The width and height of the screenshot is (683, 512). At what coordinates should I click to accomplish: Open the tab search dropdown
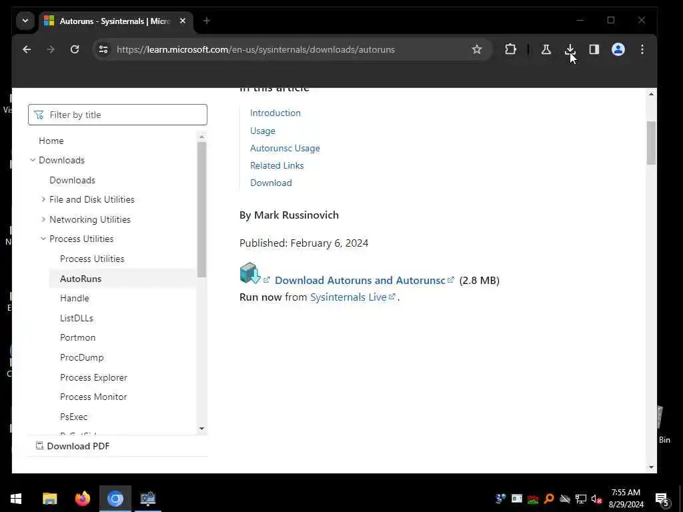pos(25,21)
